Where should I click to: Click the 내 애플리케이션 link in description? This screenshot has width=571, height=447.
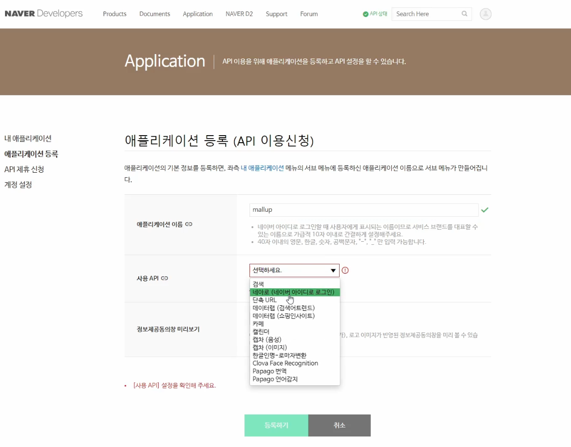coord(262,168)
